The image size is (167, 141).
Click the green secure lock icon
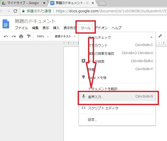(23, 11)
